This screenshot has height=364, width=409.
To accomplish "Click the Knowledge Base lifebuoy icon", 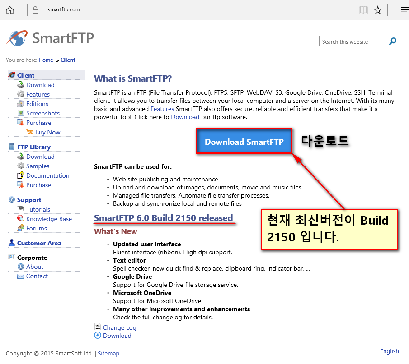I will tap(21, 218).
